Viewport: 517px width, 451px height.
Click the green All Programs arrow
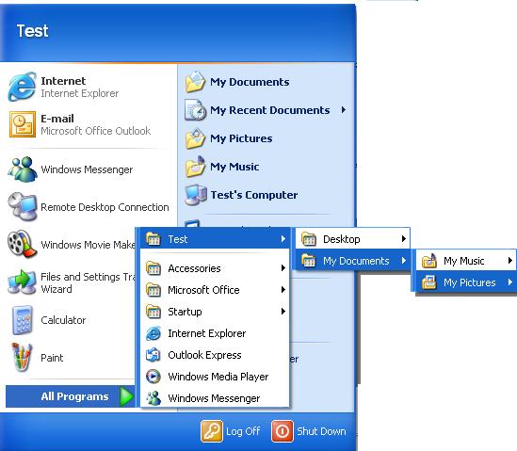tap(126, 396)
